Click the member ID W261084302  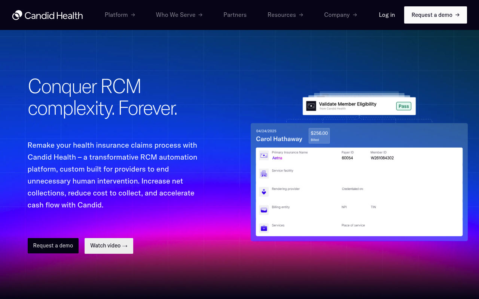coord(382,158)
